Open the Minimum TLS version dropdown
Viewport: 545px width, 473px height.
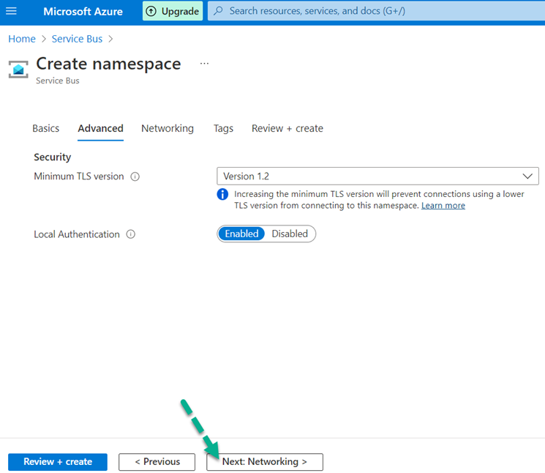coord(377,176)
